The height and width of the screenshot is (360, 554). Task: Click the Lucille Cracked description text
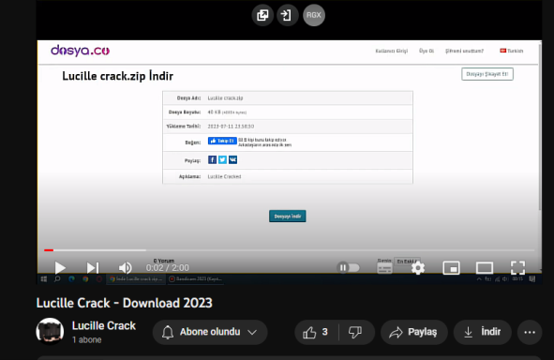tap(224, 176)
